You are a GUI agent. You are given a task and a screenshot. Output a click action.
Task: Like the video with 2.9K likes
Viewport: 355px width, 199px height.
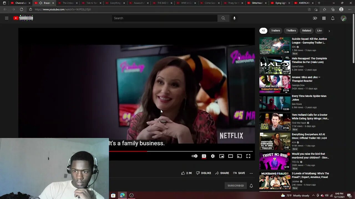tap(186, 173)
